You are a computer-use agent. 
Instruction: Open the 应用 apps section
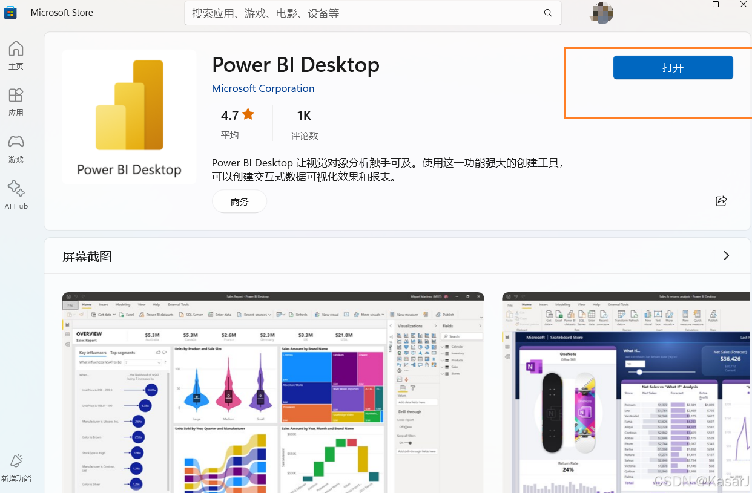point(16,102)
